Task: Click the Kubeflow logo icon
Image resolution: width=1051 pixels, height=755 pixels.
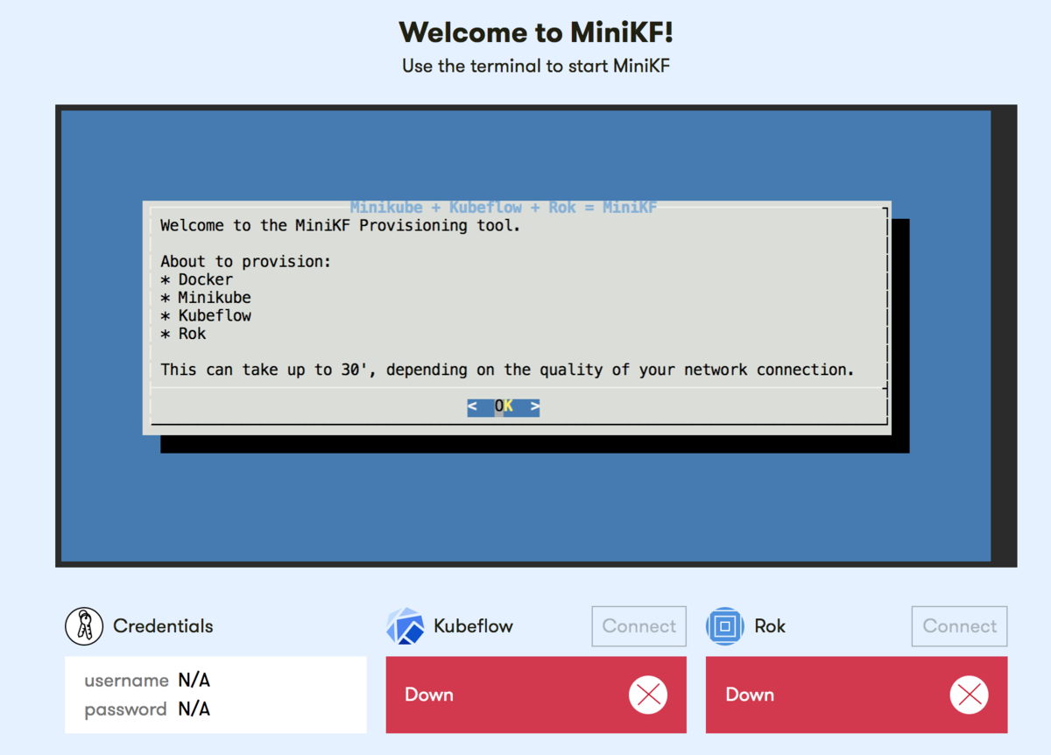Action: pos(406,626)
